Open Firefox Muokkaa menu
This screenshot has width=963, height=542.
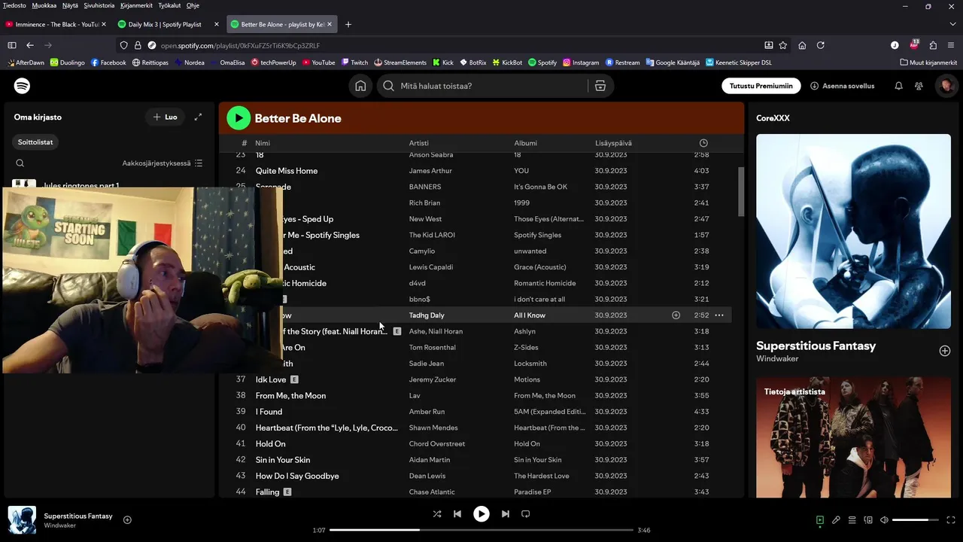[44, 5]
